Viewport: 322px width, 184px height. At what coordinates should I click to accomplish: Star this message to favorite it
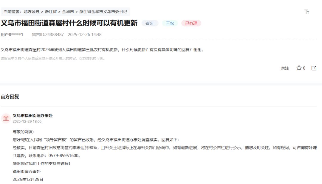(299, 68)
